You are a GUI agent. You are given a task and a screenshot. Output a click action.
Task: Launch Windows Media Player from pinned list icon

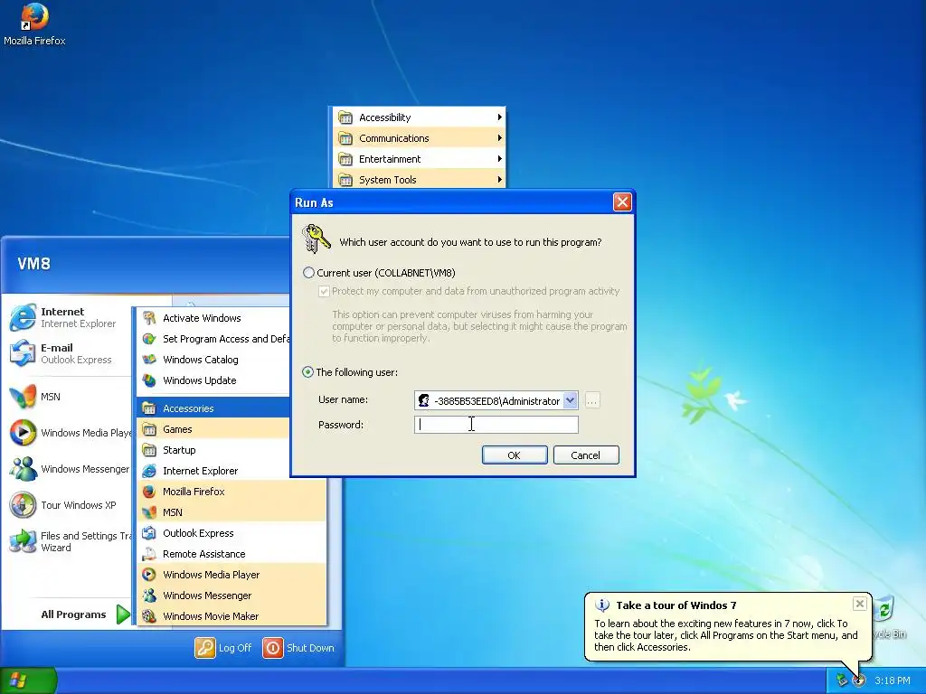pos(23,433)
